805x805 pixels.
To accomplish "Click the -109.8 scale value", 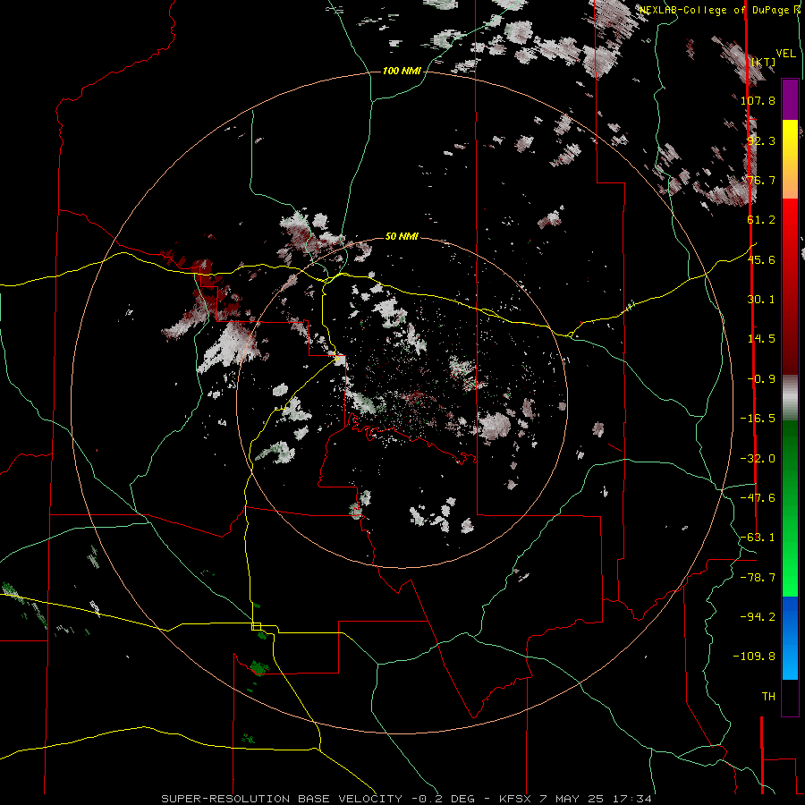I will (x=755, y=657).
